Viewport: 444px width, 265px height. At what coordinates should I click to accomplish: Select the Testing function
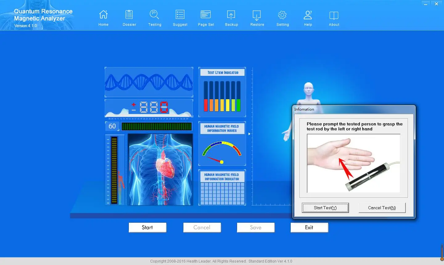tap(154, 18)
